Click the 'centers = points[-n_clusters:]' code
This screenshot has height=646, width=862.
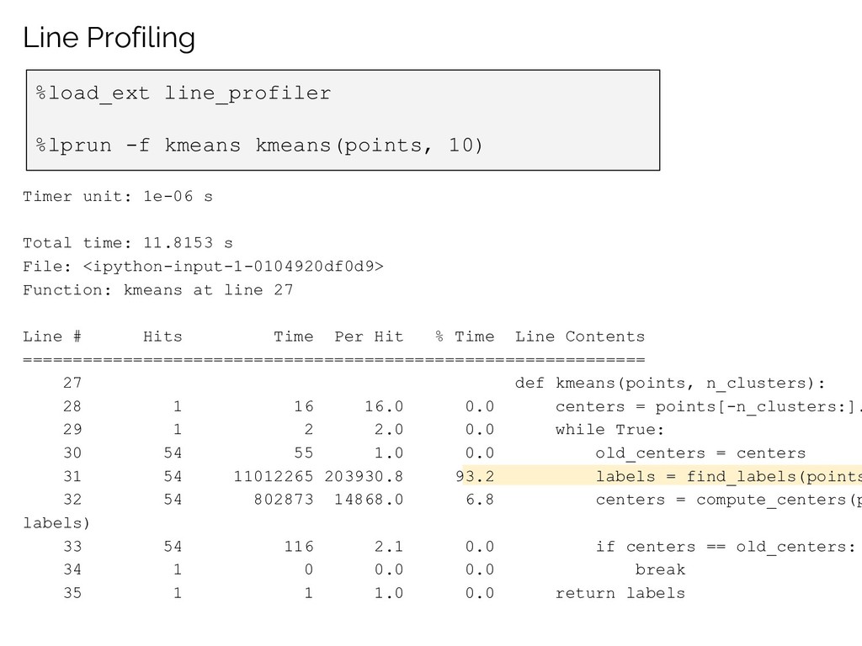(708, 407)
